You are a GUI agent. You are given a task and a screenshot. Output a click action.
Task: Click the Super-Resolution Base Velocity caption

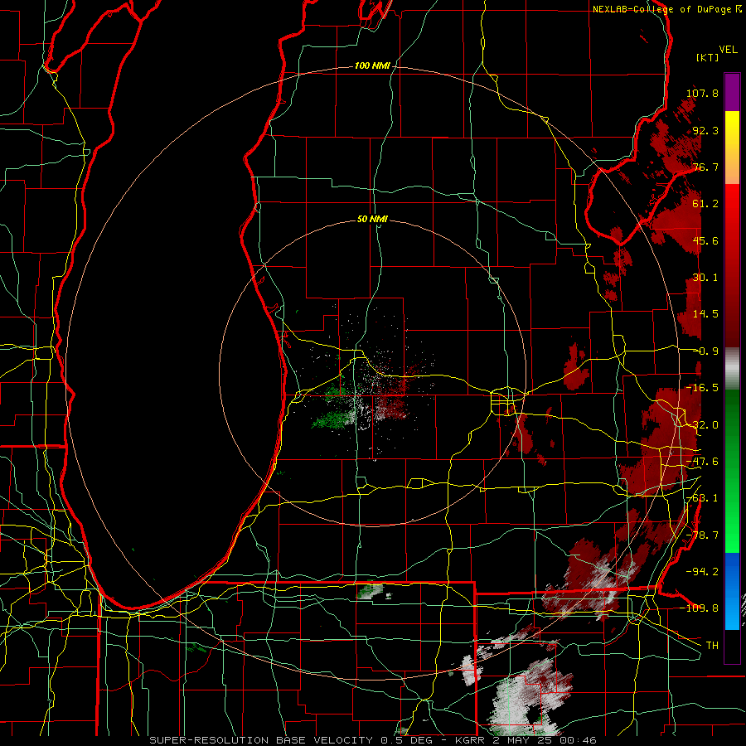click(x=372, y=740)
